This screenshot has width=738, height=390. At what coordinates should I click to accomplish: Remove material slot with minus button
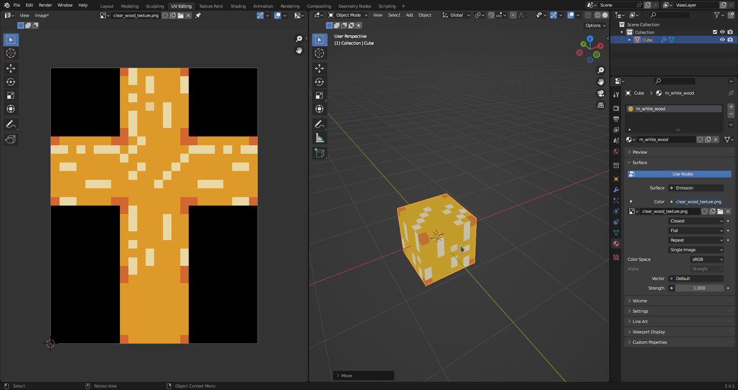(x=731, y=114)
